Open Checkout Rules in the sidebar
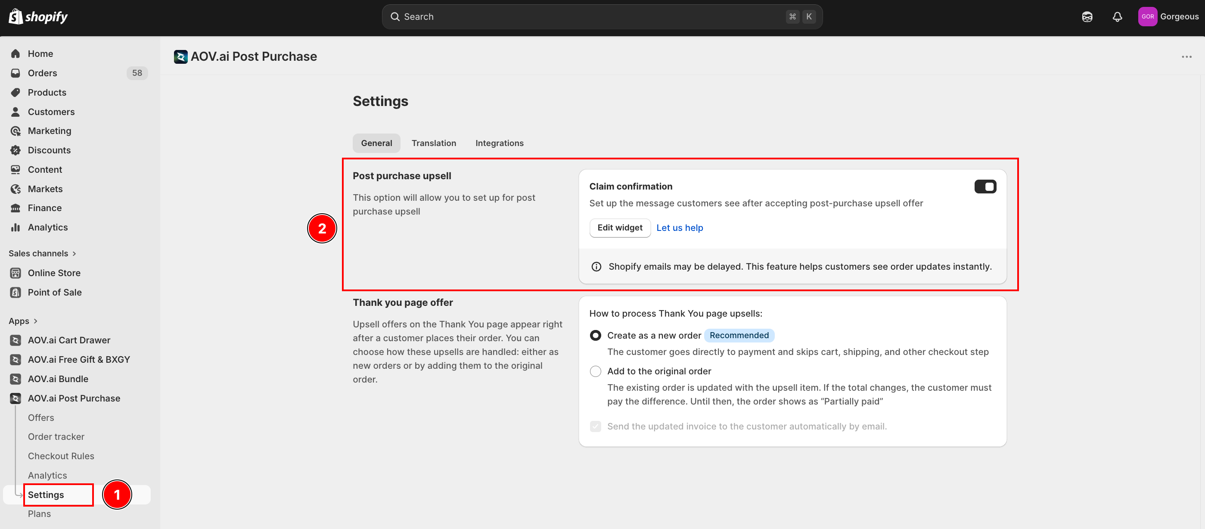Viewport: 1205px width, 529px height. [61, 456]
